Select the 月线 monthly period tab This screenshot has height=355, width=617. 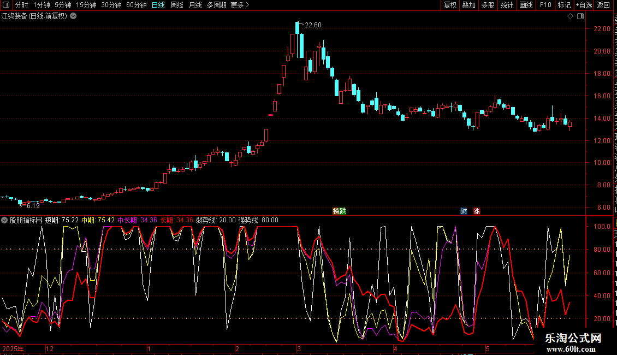[195, 5]
